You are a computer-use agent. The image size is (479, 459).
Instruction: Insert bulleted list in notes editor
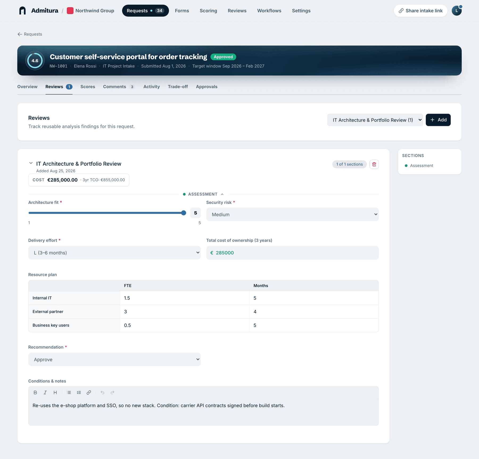[69, 392]
